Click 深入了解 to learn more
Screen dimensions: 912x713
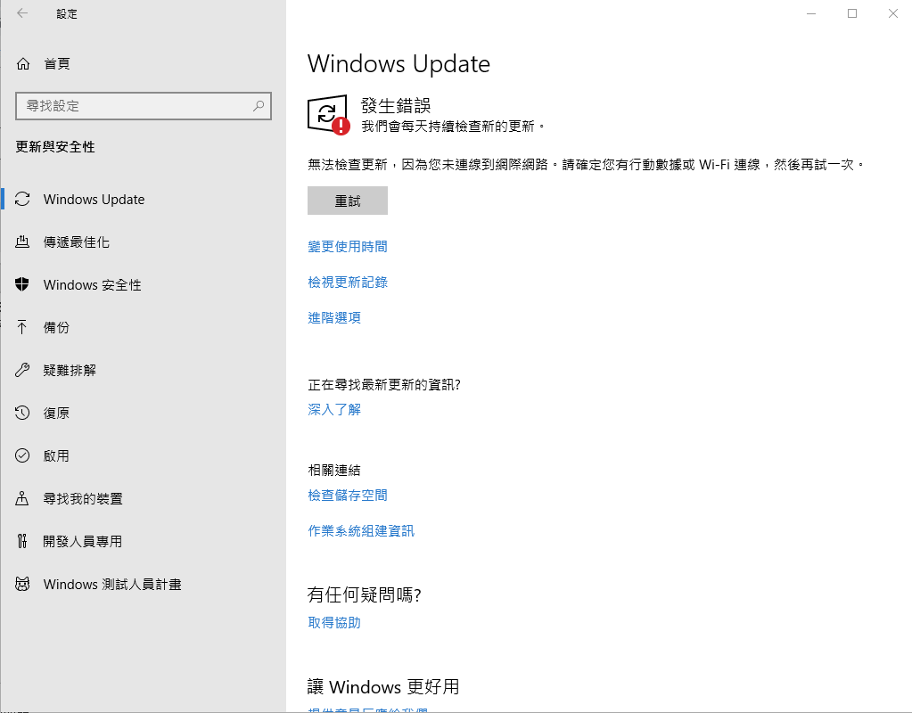point(333,409)
